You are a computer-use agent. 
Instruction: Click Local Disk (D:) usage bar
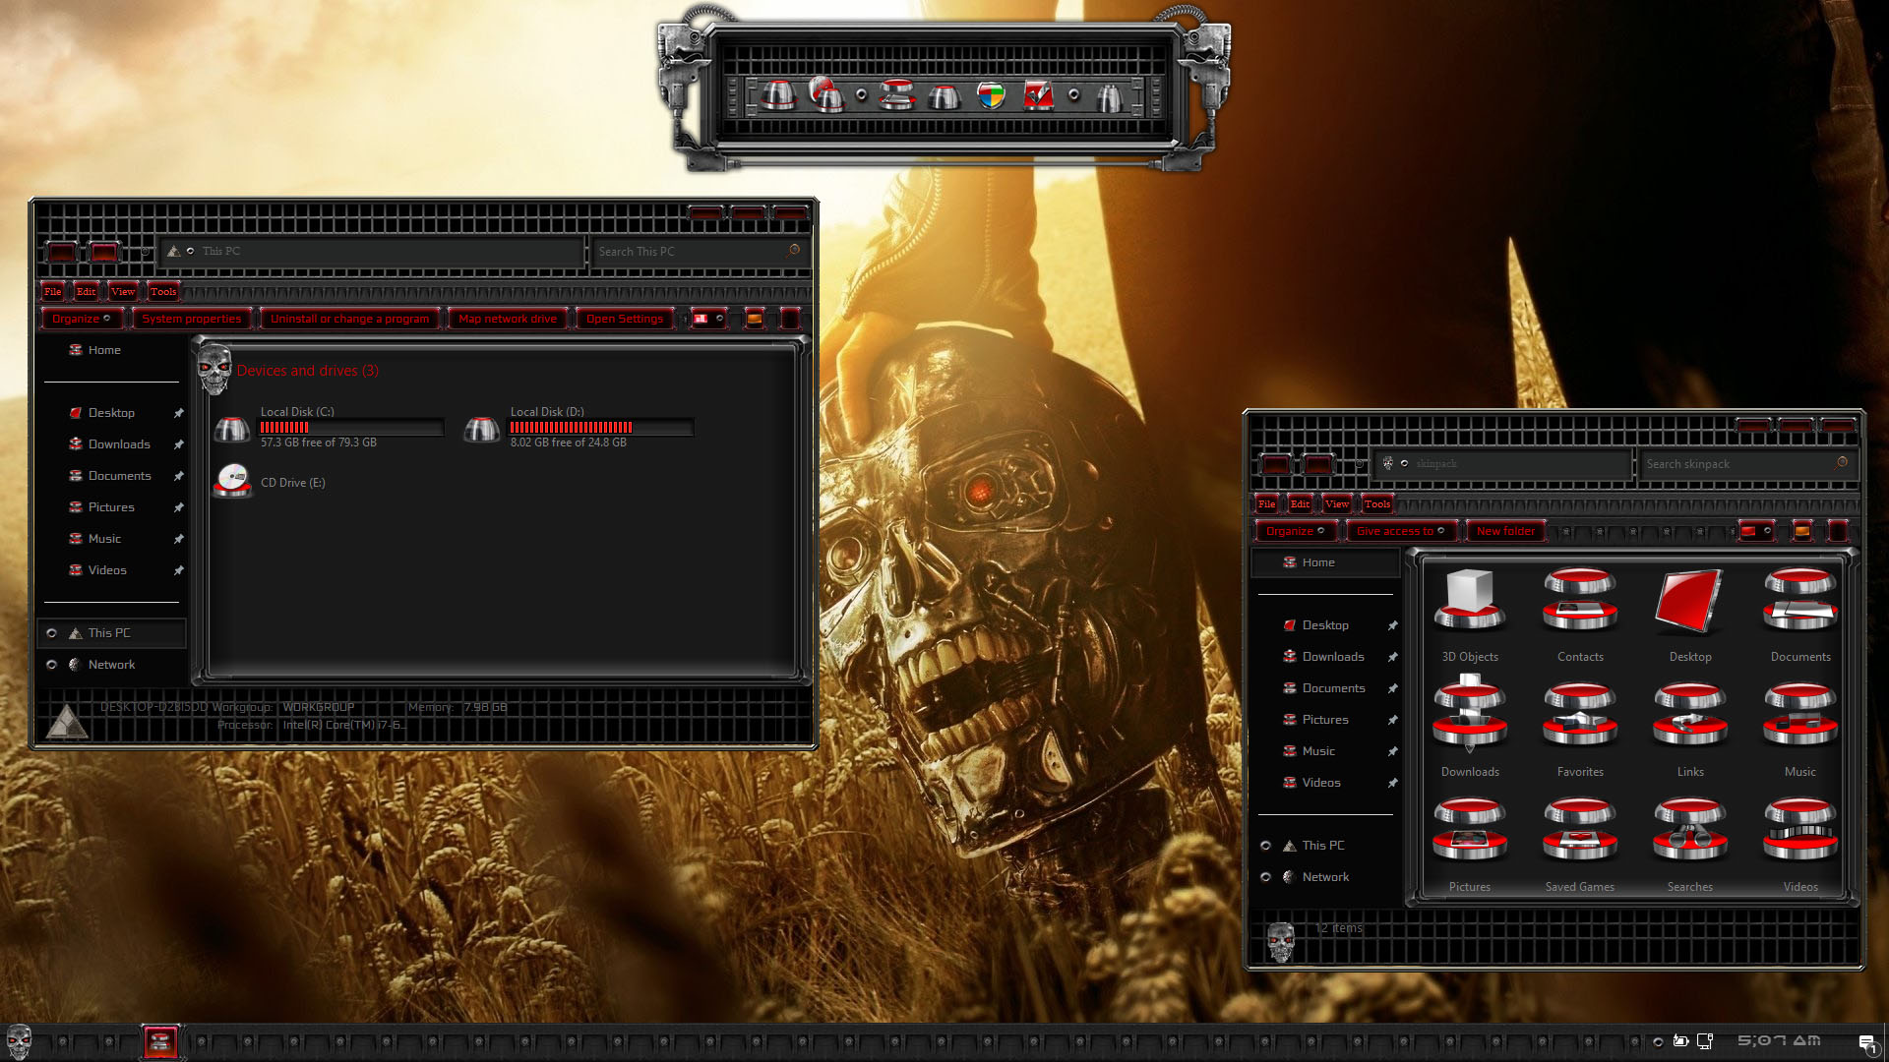(x=599, y=428)
